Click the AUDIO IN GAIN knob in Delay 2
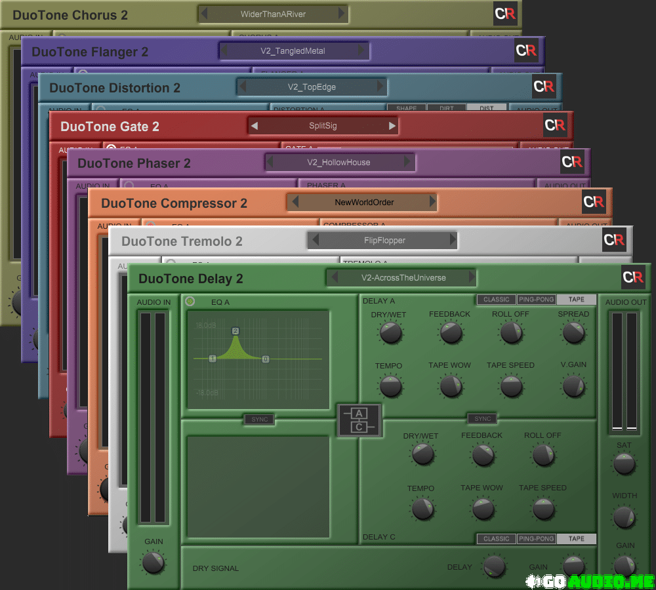The height and width of the screenshot is (590, 656). 153,562
